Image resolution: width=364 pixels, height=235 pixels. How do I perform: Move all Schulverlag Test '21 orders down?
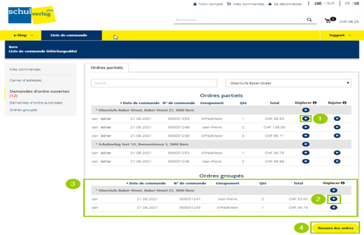(x=306, y=144)
